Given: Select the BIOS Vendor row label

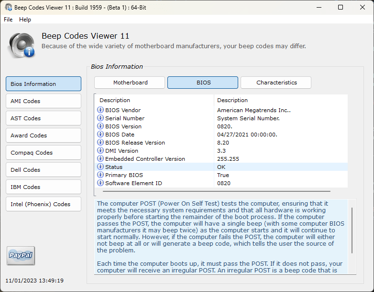Looking at the screenshot, I should 123,110.
